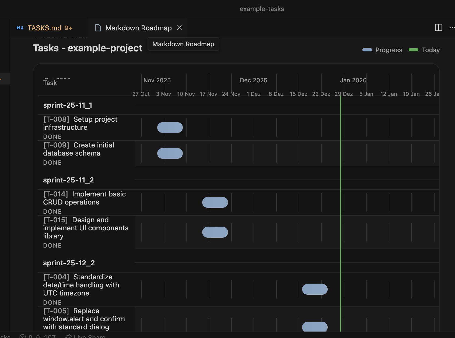
Task: Click the blue Progress legend swatch
Action: coord(367,50)
